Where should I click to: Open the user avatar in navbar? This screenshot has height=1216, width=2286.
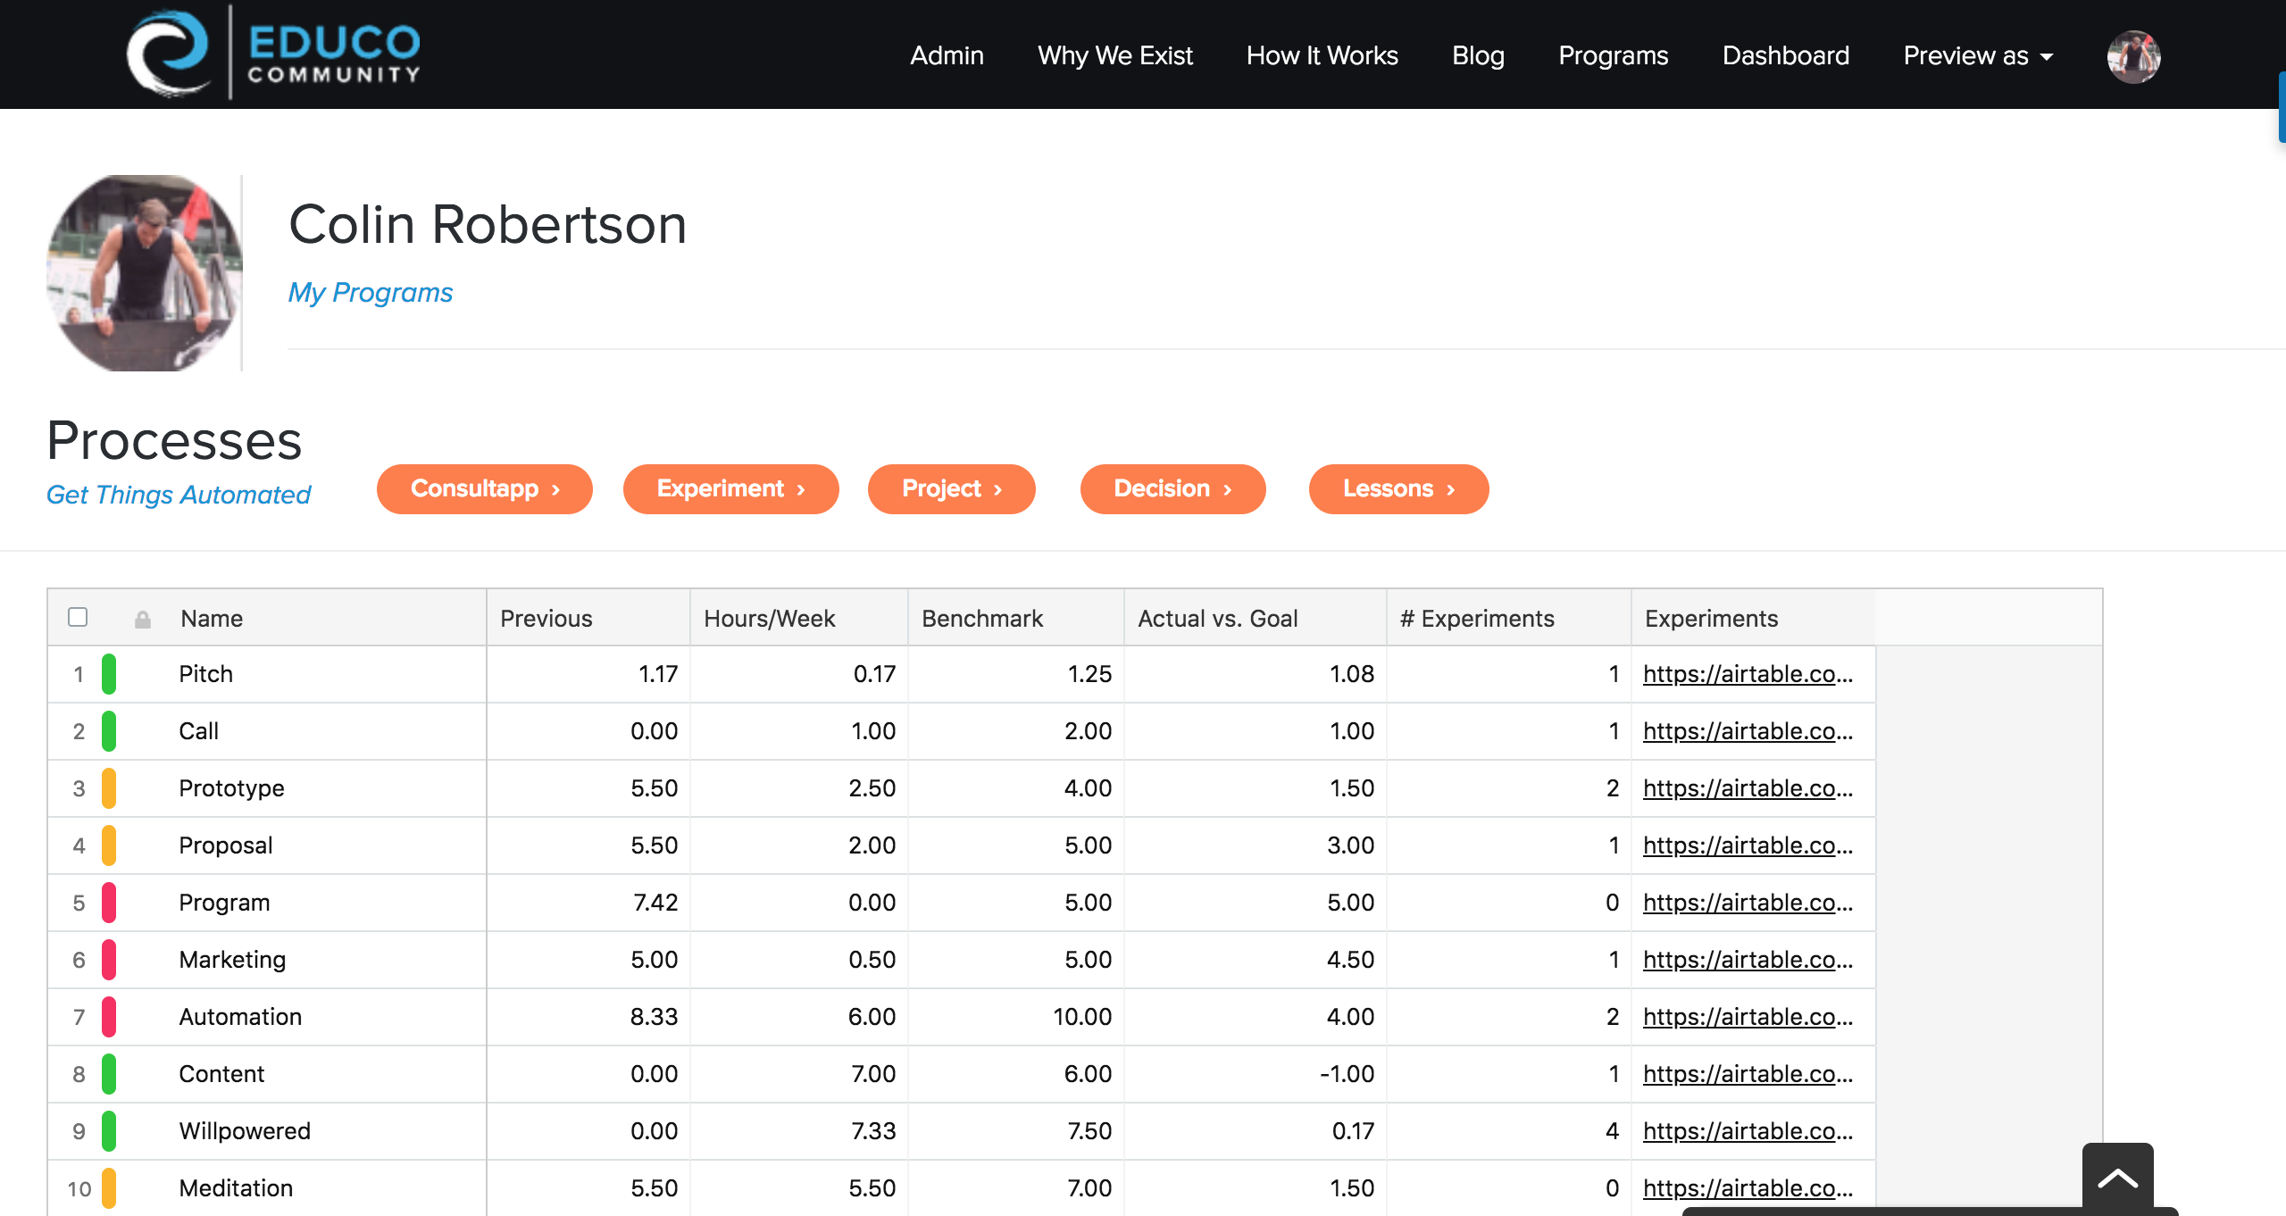click(x=2133, y=56)
